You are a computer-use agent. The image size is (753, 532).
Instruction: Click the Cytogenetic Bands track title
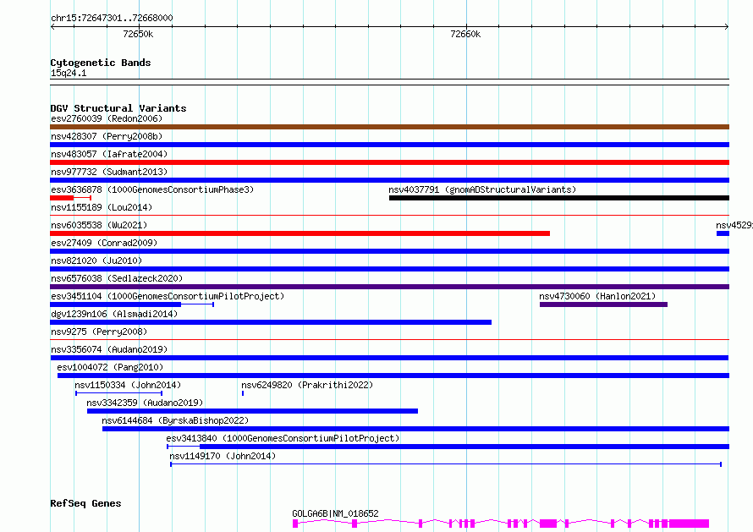point(101,63)
